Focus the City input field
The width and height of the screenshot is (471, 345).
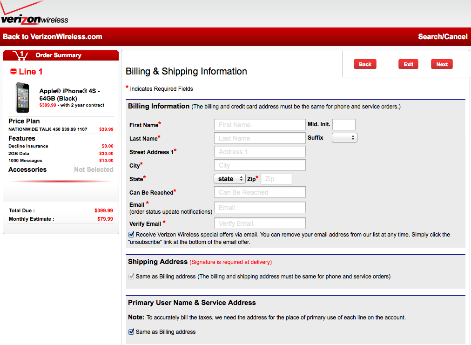pos(260,165)
